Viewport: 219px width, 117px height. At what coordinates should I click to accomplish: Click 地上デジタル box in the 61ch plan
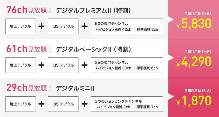[x=21, y=65]
